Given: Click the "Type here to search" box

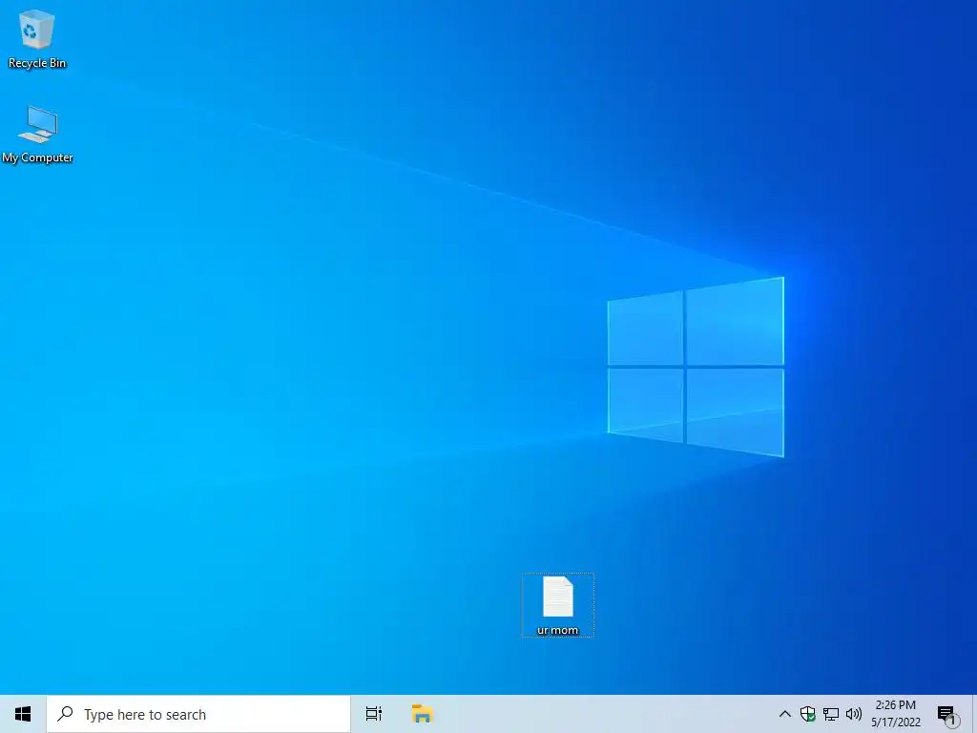Looking at the screenshot, I should [198, 714].
